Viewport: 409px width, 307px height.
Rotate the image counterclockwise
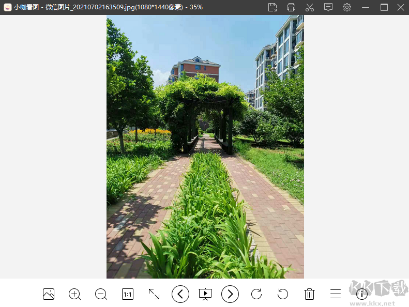283,294
